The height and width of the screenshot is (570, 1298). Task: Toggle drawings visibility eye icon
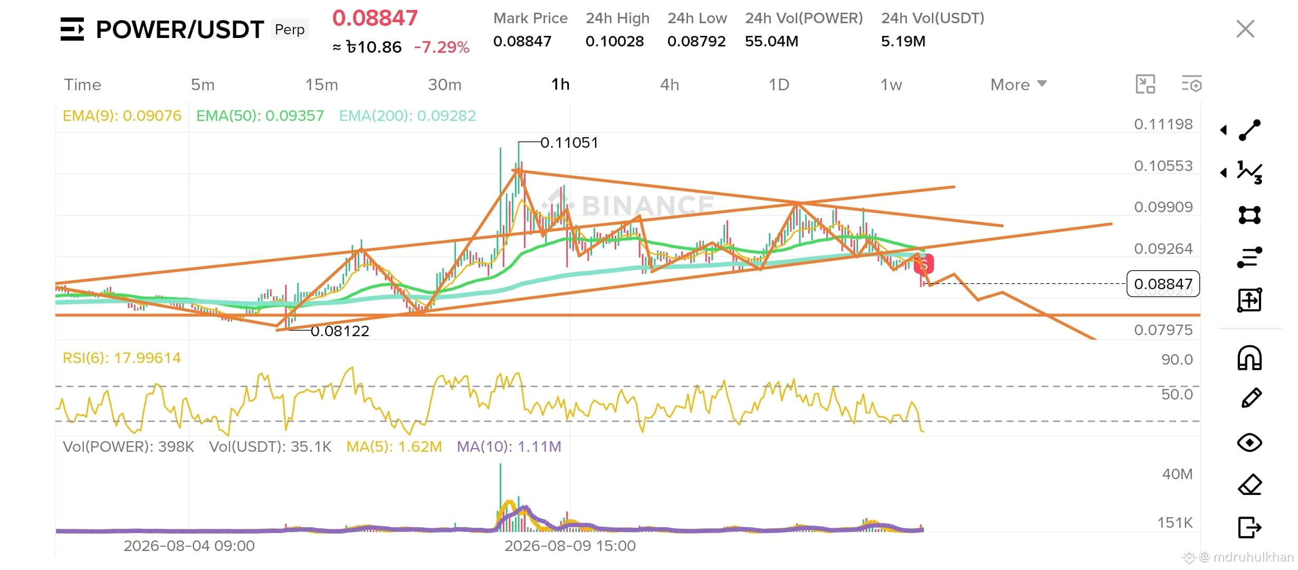click(1249, 442)
